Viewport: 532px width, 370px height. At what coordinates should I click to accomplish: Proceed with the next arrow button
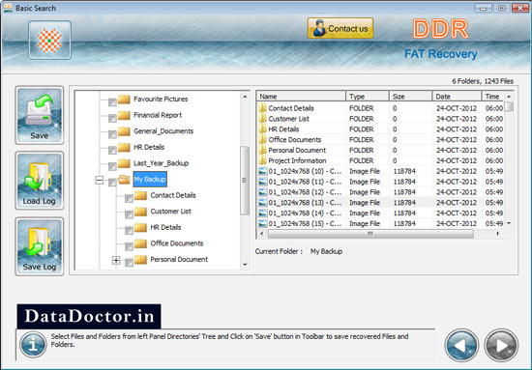[501, 345]
